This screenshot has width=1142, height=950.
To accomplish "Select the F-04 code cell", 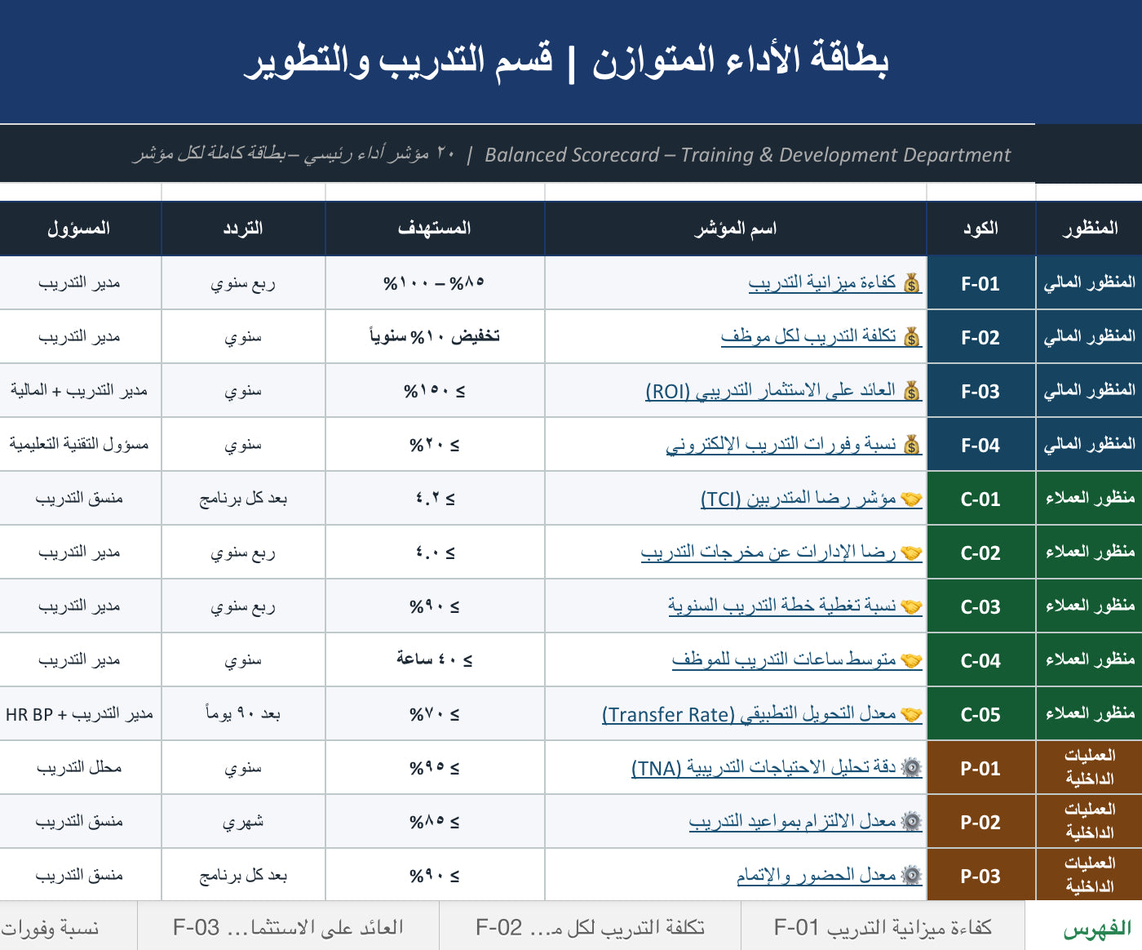I will (x=980, y=445).
